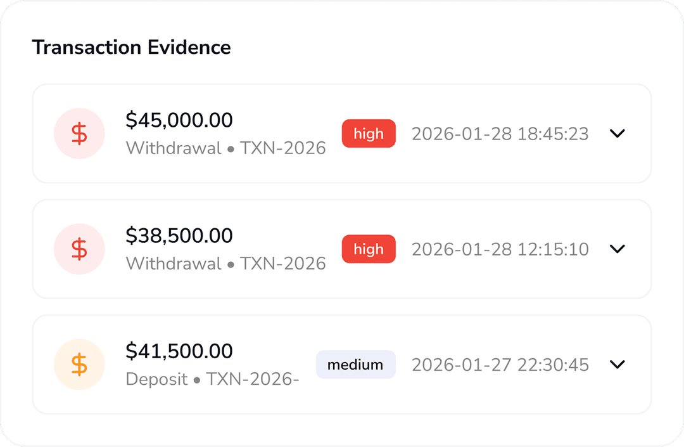Click the $45,000.00 amount

(179, 120)
